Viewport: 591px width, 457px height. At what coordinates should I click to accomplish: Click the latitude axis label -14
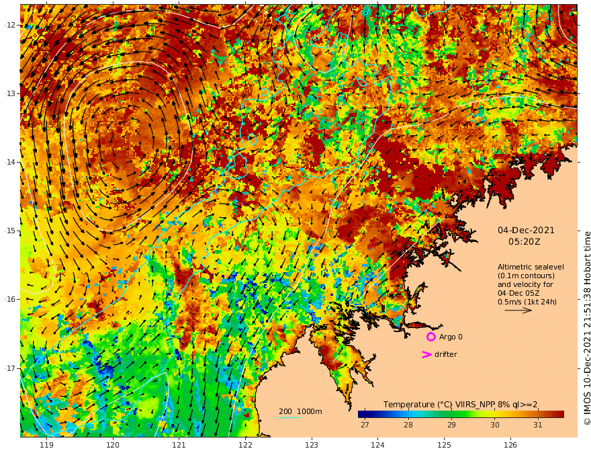pyautogui.click(x=10, y=162)
